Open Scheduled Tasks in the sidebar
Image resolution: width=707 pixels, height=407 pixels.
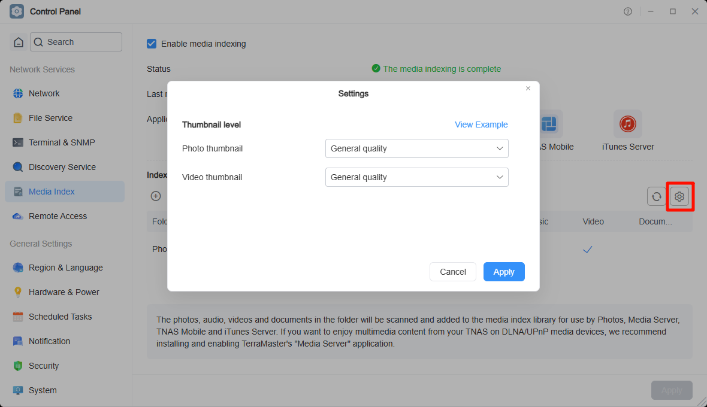pos(60,317)
